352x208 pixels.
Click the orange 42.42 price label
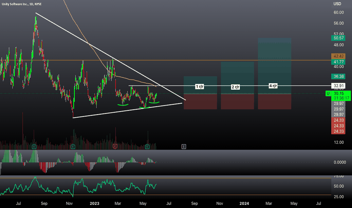338,56
